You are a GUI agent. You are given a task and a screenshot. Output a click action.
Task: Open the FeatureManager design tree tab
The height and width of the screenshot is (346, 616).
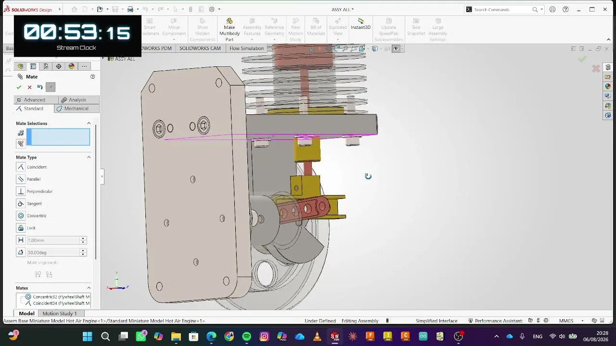(20, 66)
